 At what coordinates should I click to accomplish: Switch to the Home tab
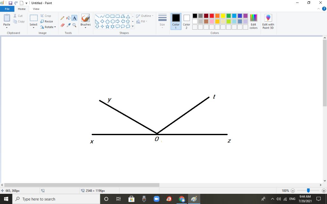22,9
